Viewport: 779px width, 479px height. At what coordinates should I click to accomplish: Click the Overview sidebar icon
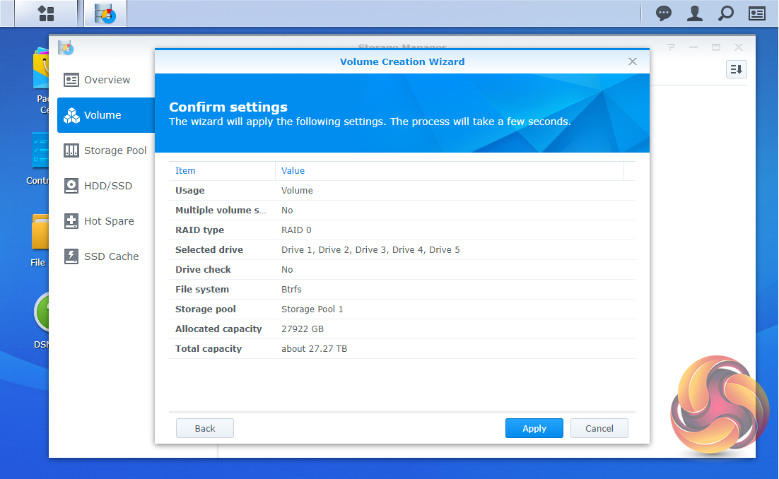71,80
